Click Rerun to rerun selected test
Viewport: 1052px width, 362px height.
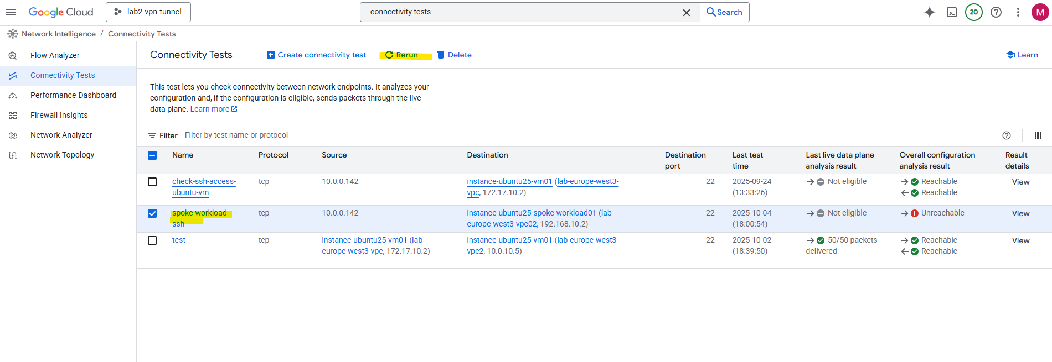[x=402, y=55]
